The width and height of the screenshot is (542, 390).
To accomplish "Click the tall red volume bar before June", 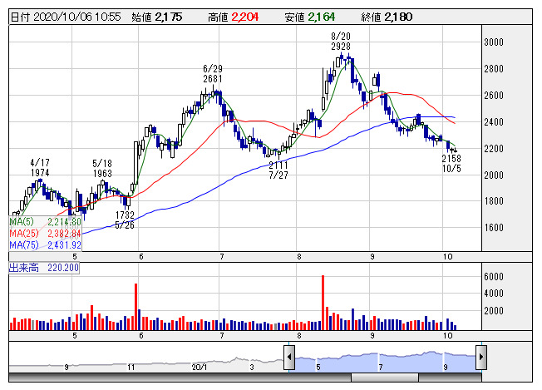I will click(x=135, y=307).
